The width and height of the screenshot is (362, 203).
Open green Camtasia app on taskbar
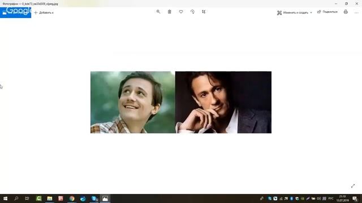[x=38, y=198]
